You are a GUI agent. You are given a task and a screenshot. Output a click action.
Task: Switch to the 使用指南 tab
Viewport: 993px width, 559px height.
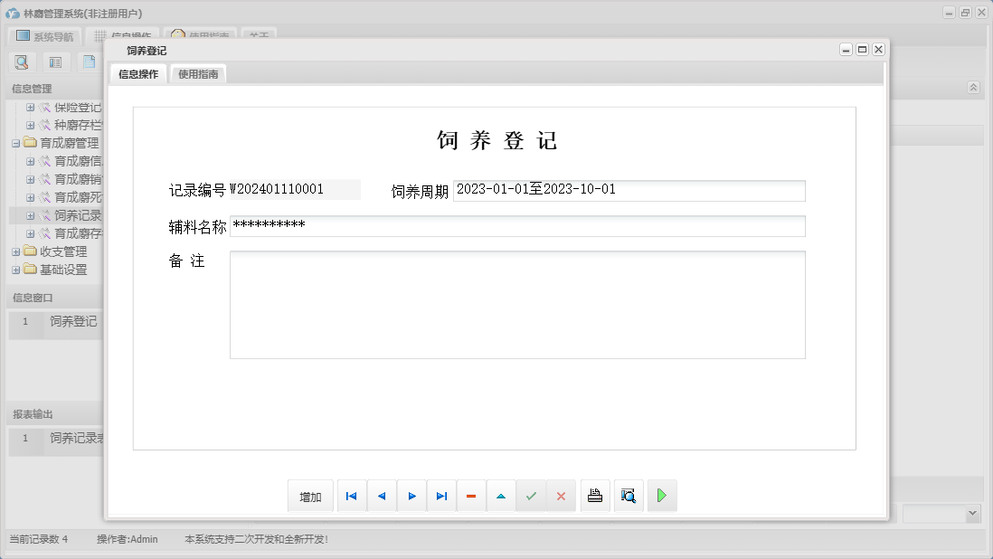click(197, 73)
